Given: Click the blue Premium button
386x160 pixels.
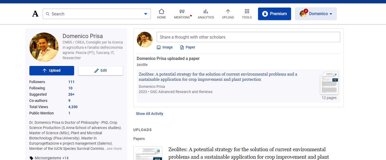Looking at the screenshot, I should pos(274,14).
